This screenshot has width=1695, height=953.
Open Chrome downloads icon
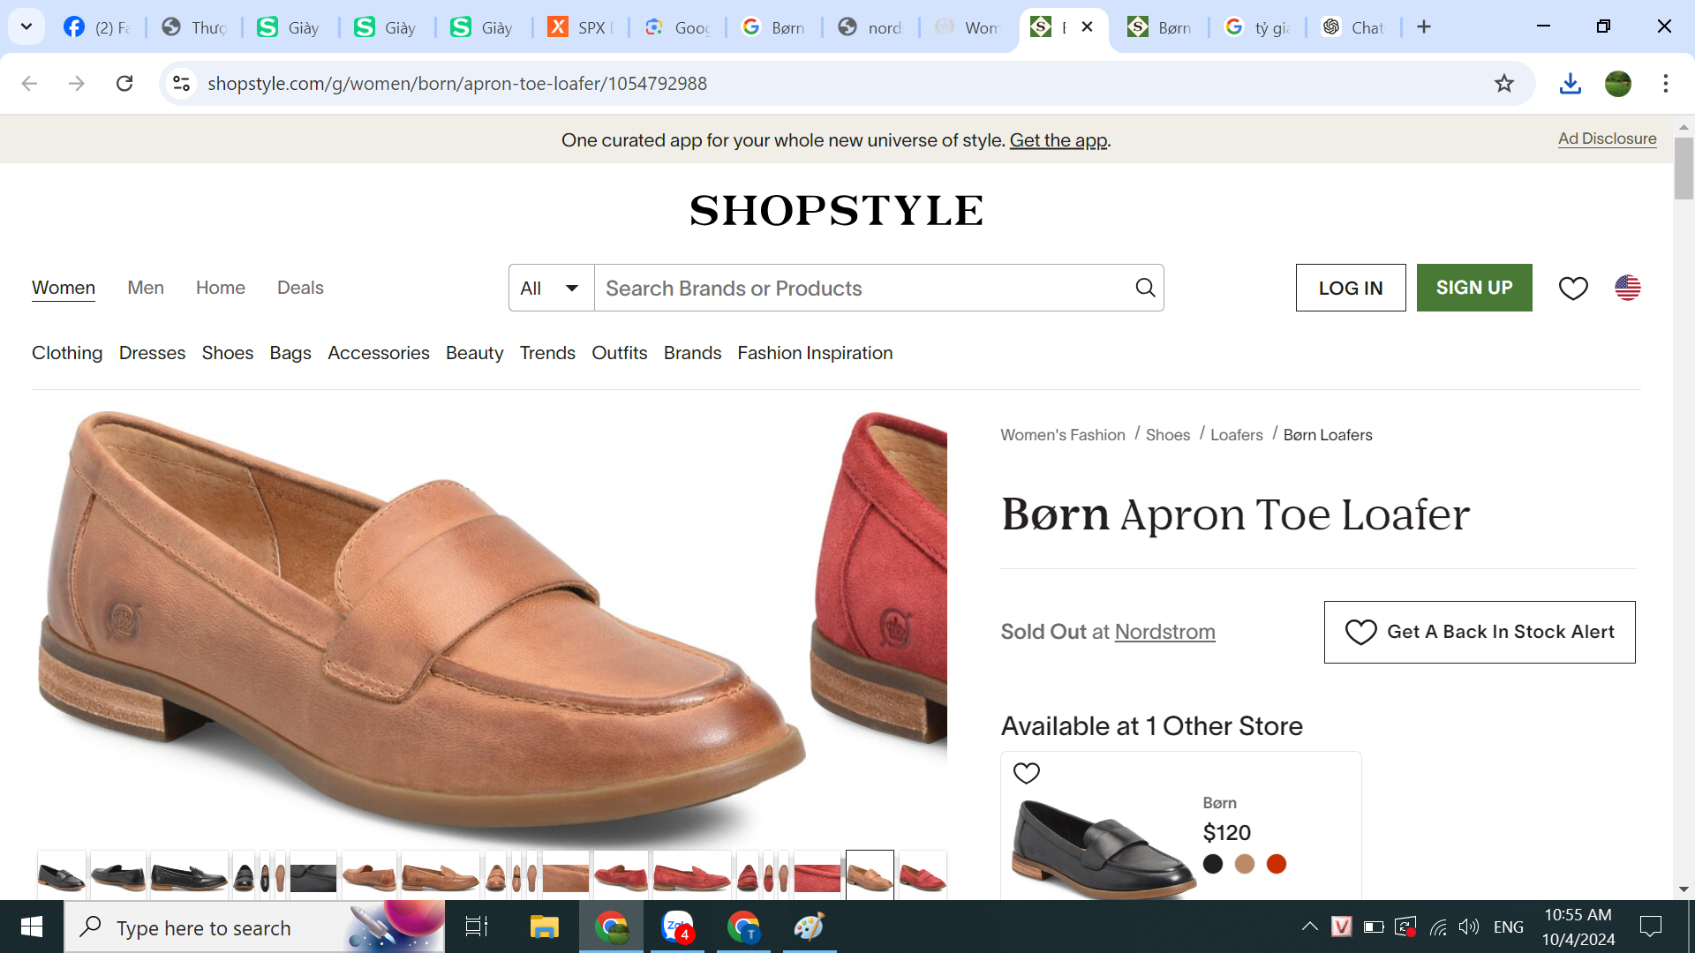pos(1570,83)
